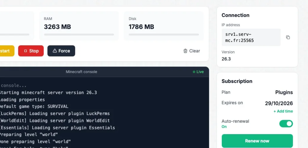Turn off the Auto-renewal switch
This screenshot has width=308, height=148.
tap(286, 124)
